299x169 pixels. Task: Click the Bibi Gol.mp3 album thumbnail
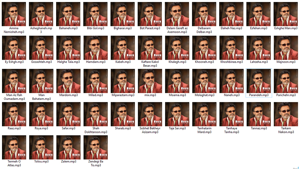[x=95, y=14]
